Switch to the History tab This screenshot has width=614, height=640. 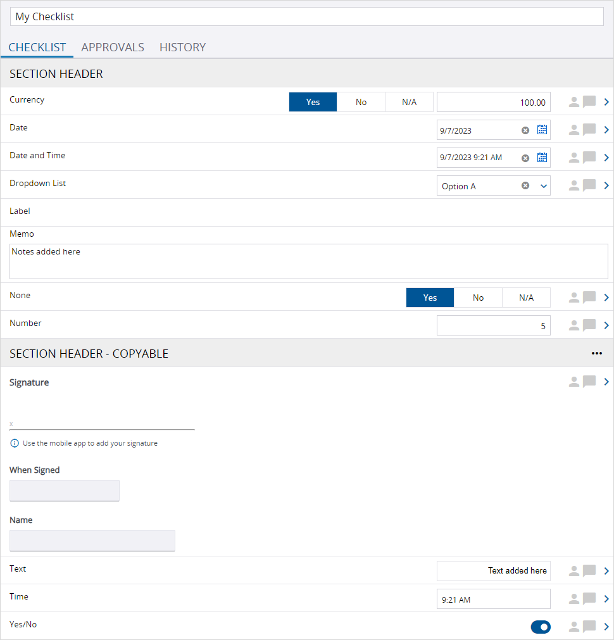tap(182, 47)
